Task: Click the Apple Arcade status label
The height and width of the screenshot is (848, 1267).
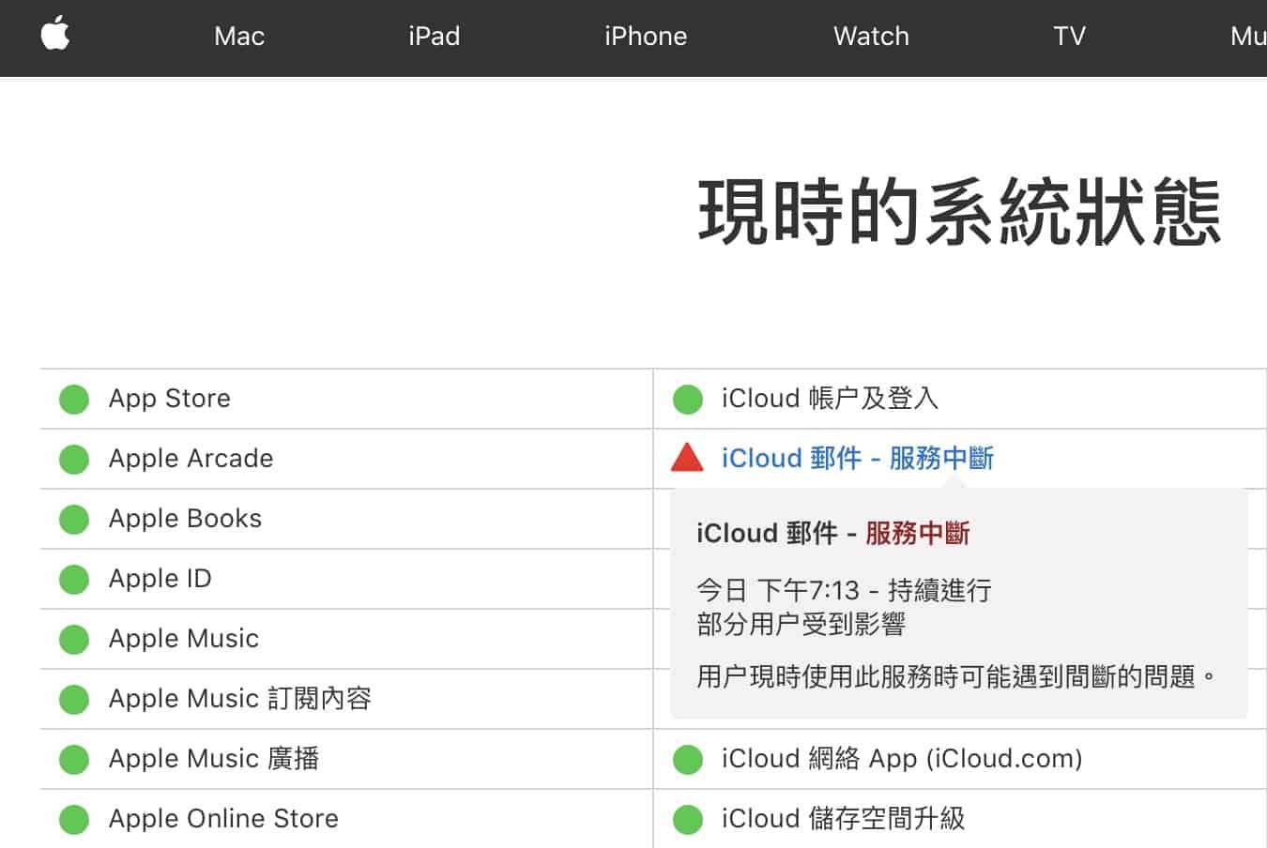Action: click(191, 459)
